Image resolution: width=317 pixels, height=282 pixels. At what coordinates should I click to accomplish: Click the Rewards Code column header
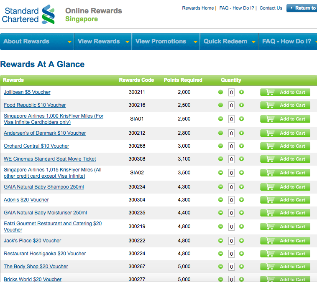tap(136, 80)
